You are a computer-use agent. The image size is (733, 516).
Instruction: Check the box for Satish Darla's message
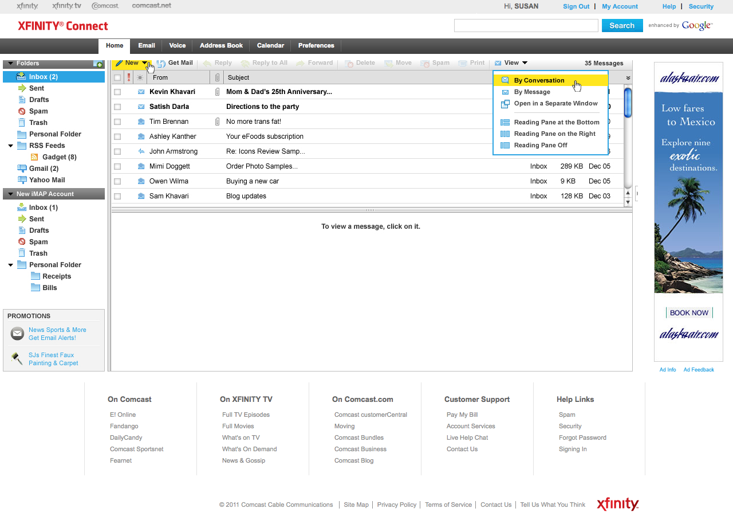click(117, 107)
